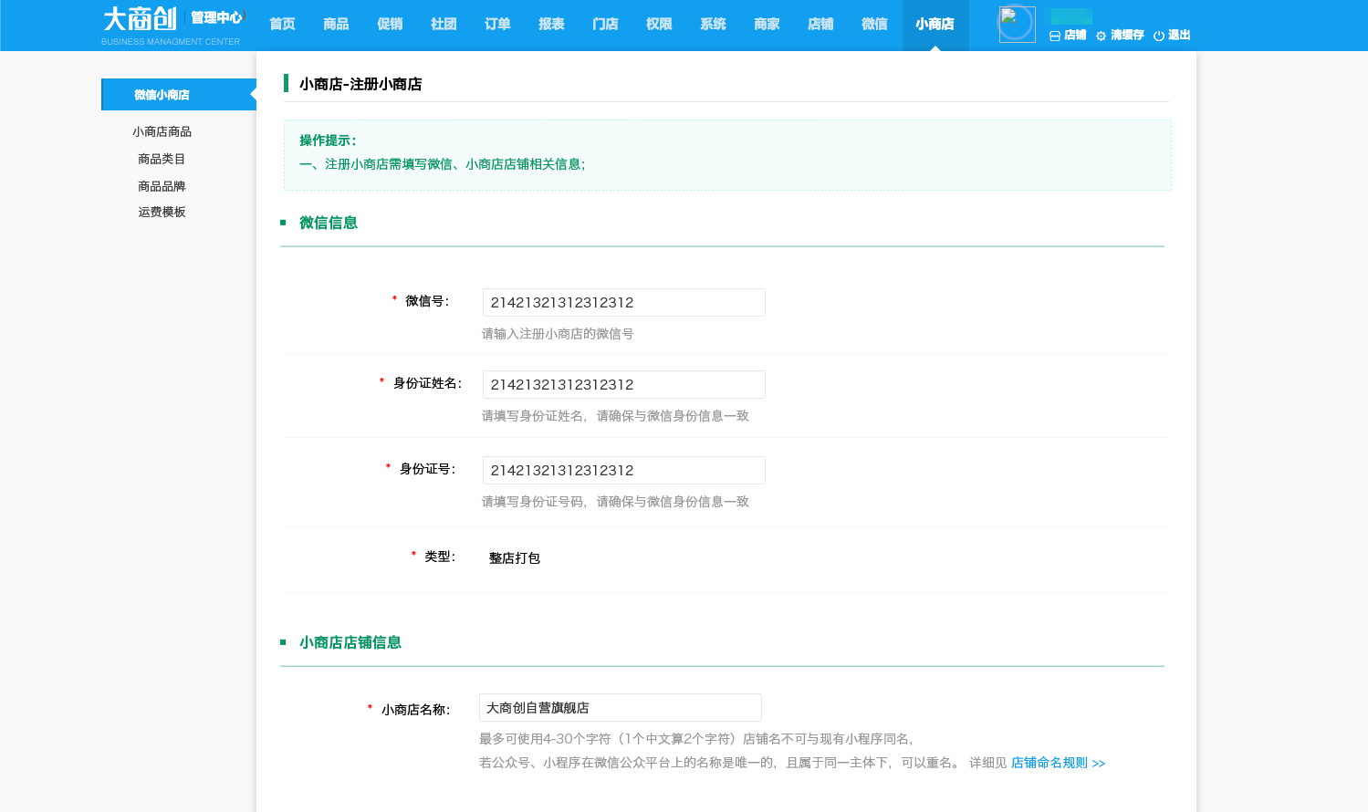The image size is (1368, 812).
Task: Click the 微信信息 section heading
Action: (x=329, y=223)
